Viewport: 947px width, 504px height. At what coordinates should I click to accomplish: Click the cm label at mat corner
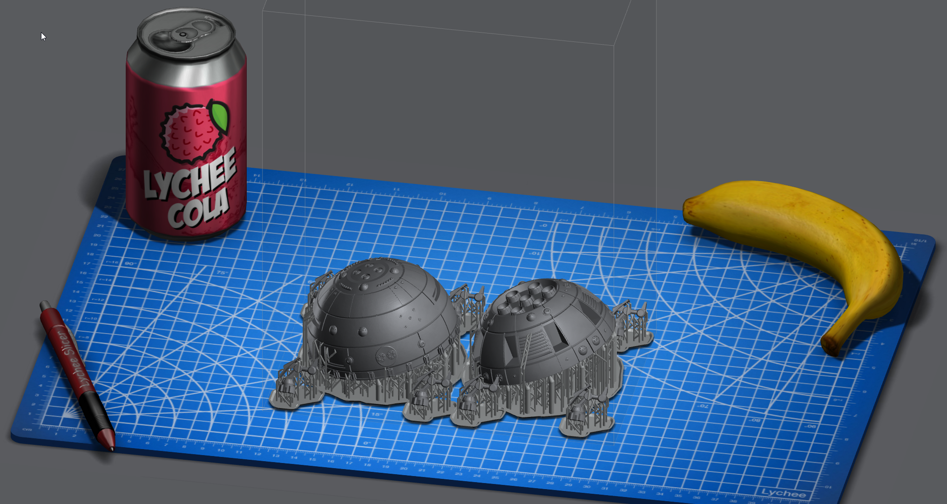27,429
